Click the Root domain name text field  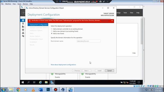click(89, 41)
